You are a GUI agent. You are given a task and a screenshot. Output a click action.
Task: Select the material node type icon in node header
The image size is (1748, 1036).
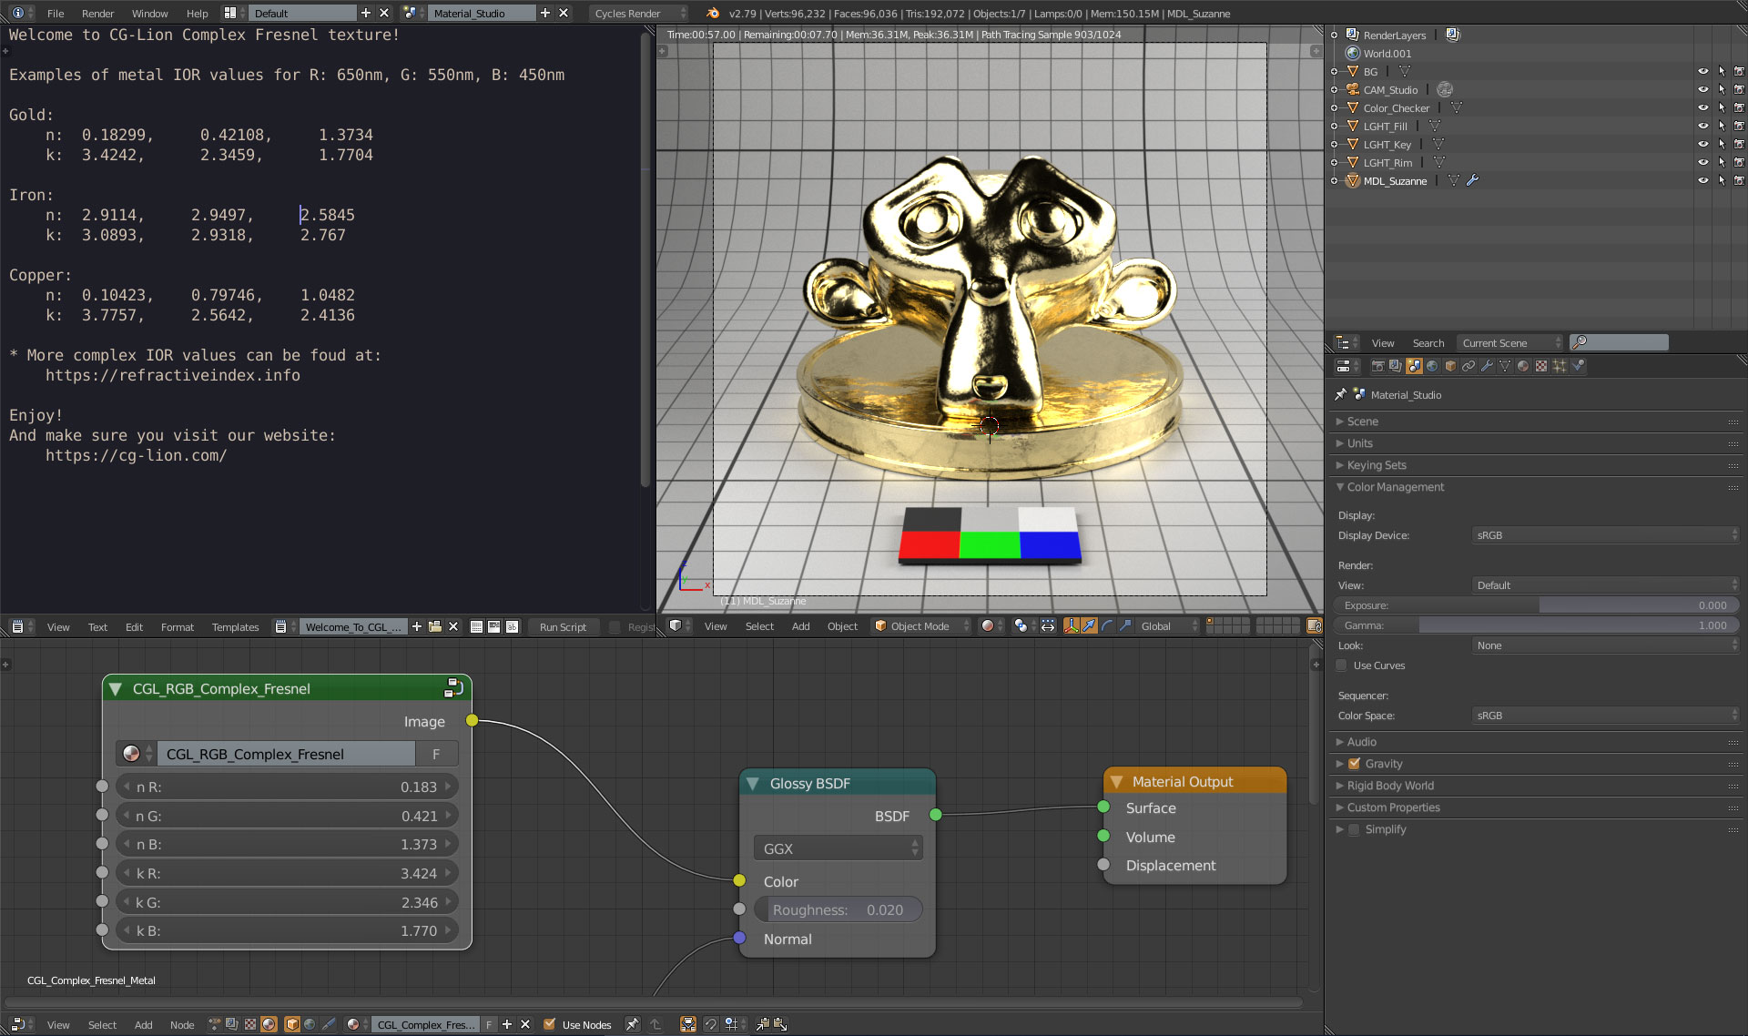click(267, 1024)
